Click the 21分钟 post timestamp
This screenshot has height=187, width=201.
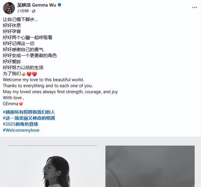tap(23, 11)
